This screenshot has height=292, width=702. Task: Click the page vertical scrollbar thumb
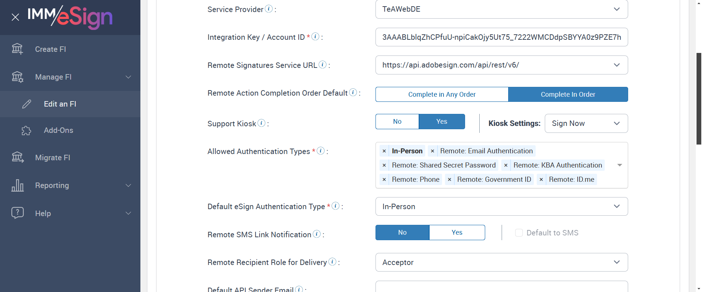coord(699,99)
